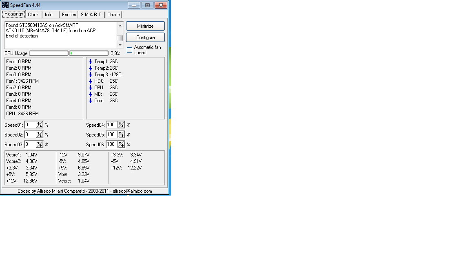470x264 pixels.
Task: Adjust the Speed06 spinner arrows
Action: [x=121, y=144]
